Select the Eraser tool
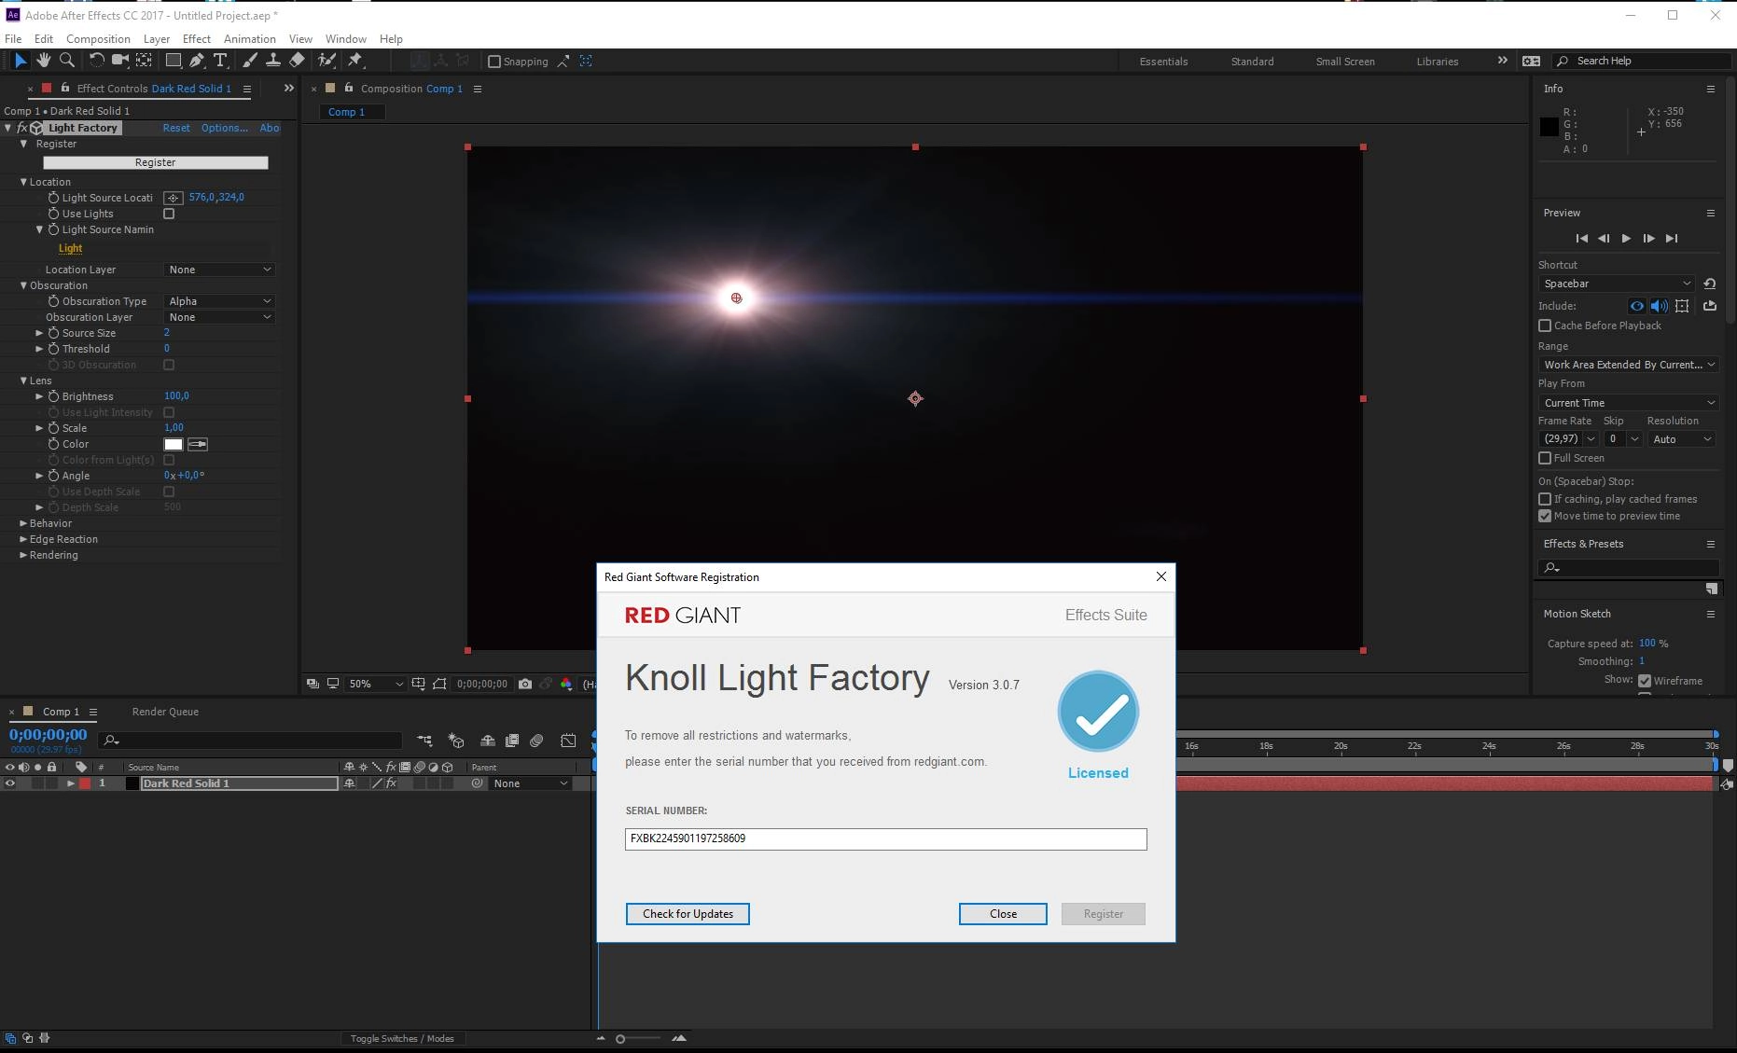This screenshot has width=1737, height=1053. 297,61
